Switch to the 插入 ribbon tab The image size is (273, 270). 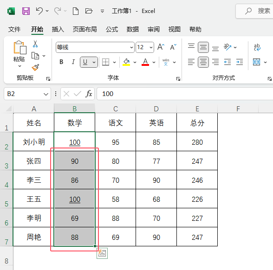pos(58,29)
